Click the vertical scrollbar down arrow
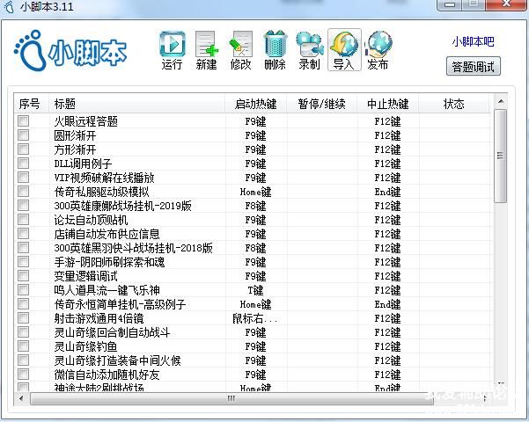529x422 pixels. pyautogui.click(x=500, y=384)
